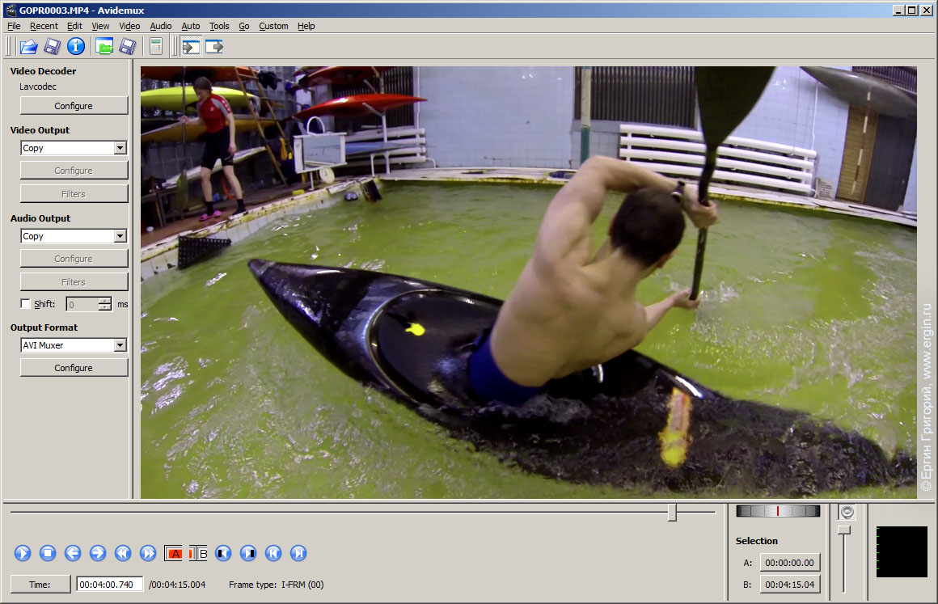Click the I-FRM (00) frame type text
This screenshot has height=604, width=938.
(302, 585)
